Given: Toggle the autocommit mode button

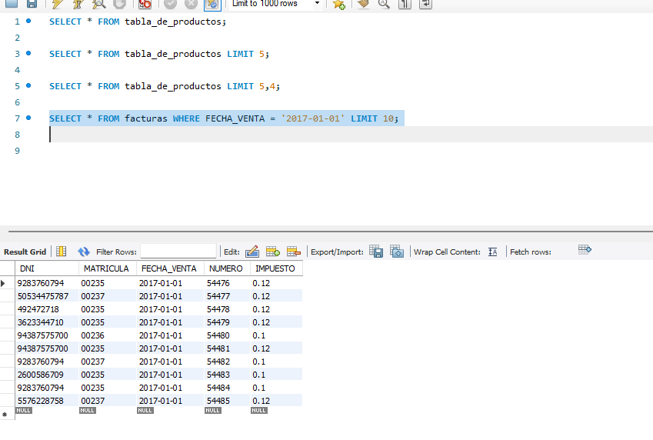Looking at the screenshot, I should pos(212,4).
